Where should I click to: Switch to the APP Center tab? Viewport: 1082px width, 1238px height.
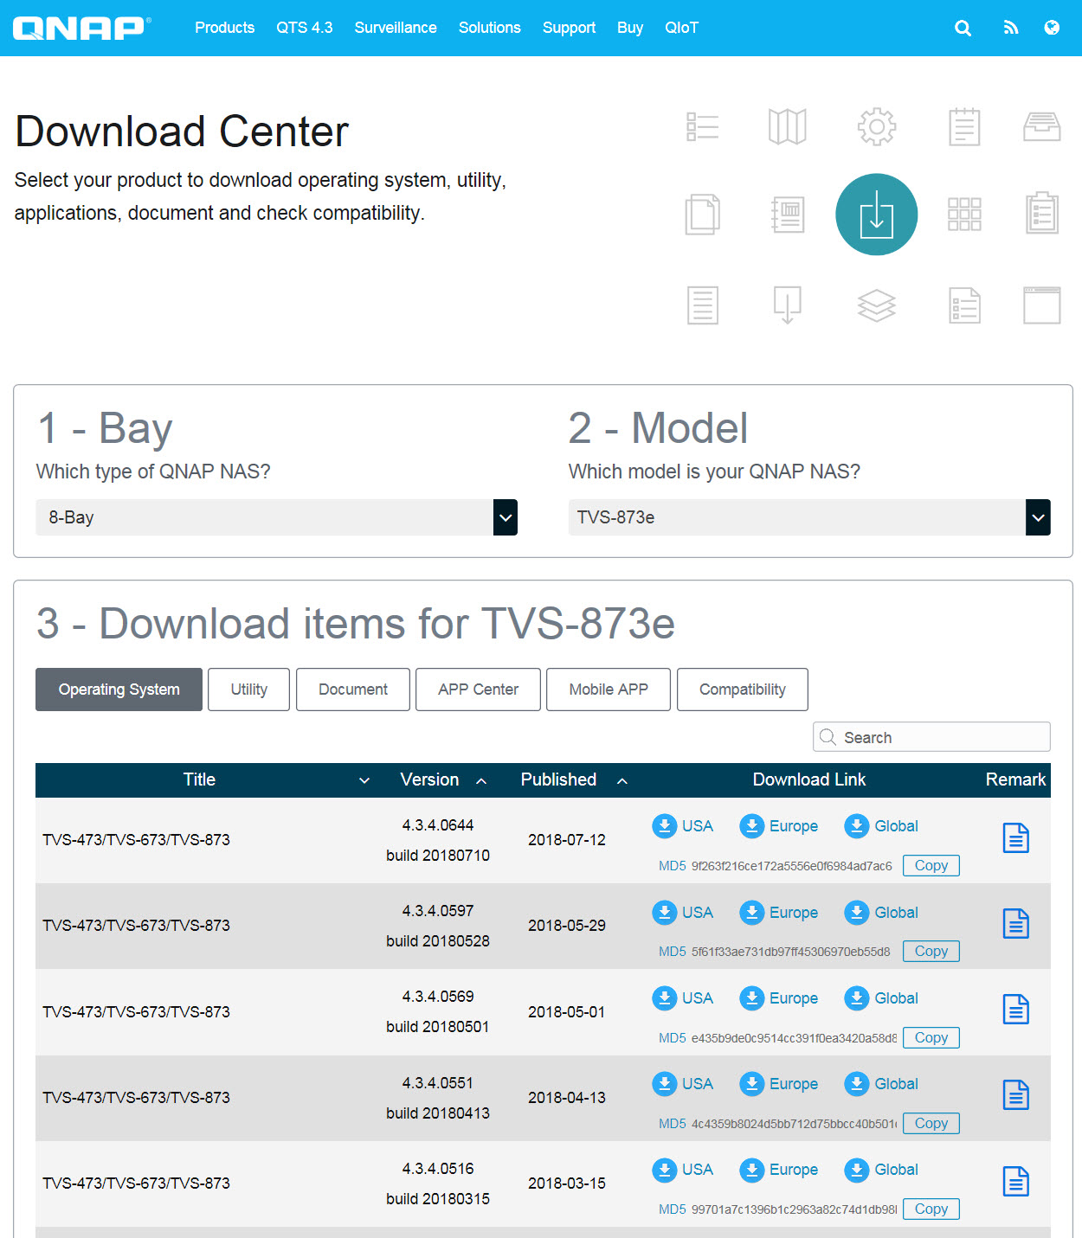pyautogui.click(x=479, y=690)
